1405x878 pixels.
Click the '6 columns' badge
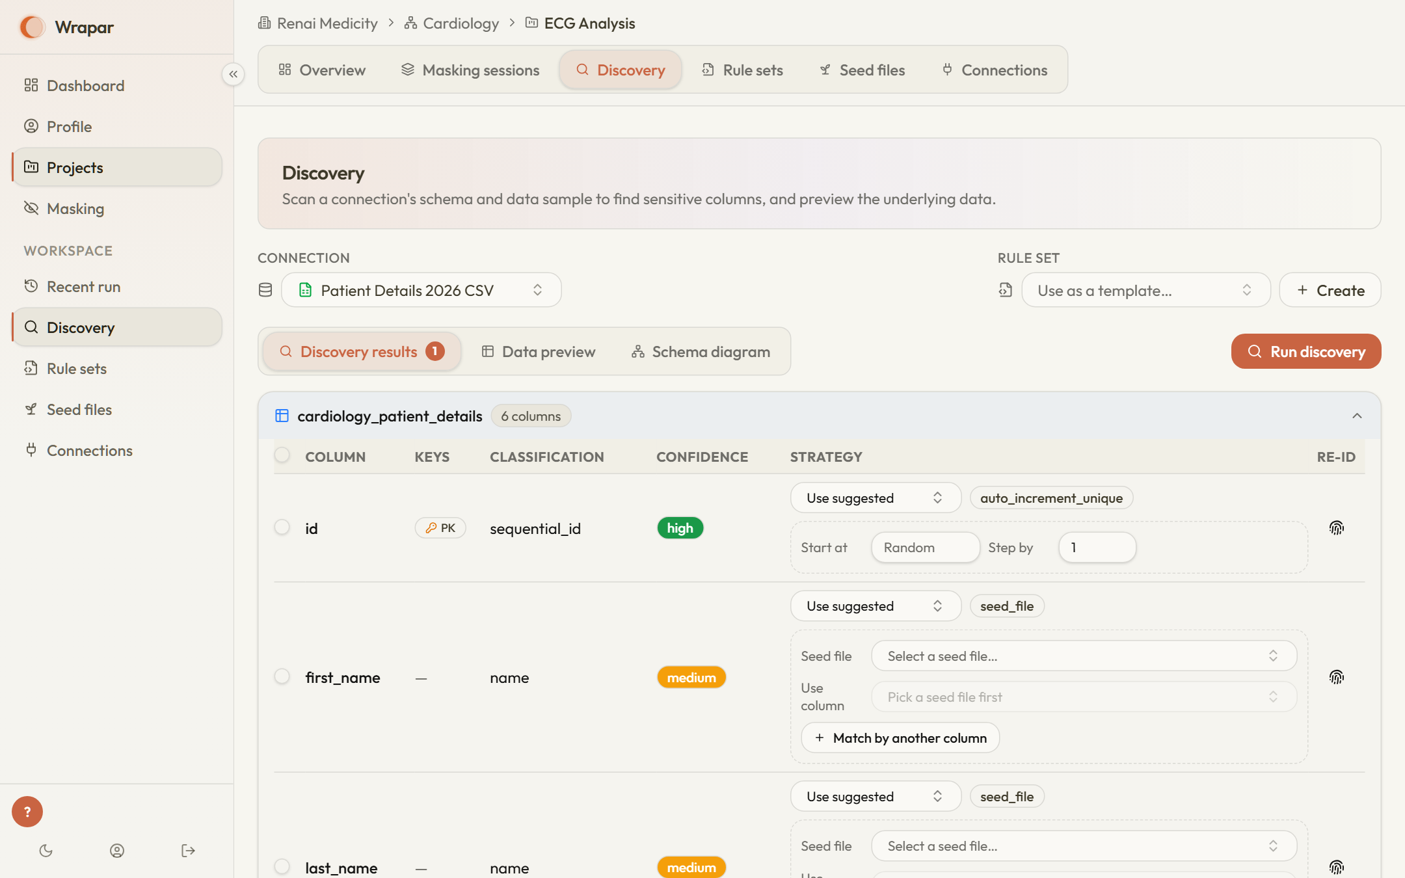tap(531, 416)
